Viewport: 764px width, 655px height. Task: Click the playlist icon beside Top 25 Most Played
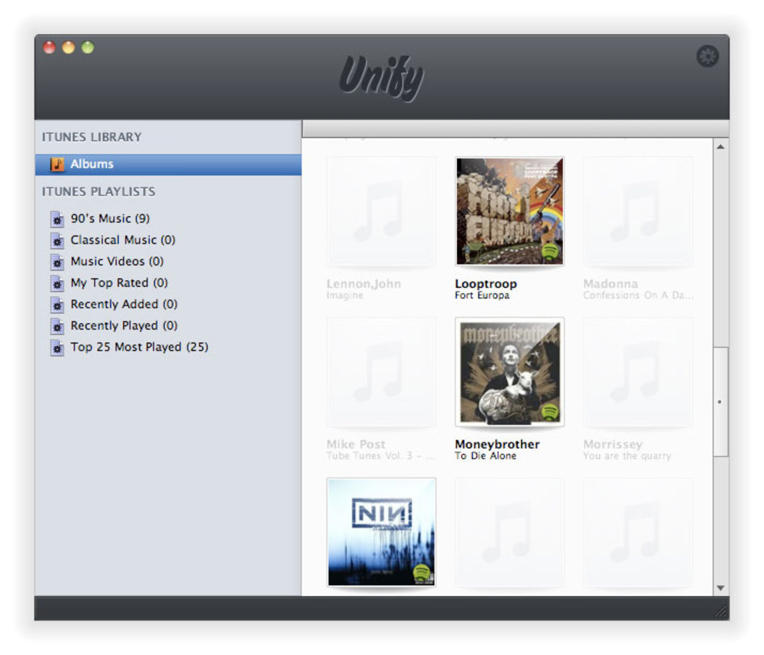(x=58, y=347)
